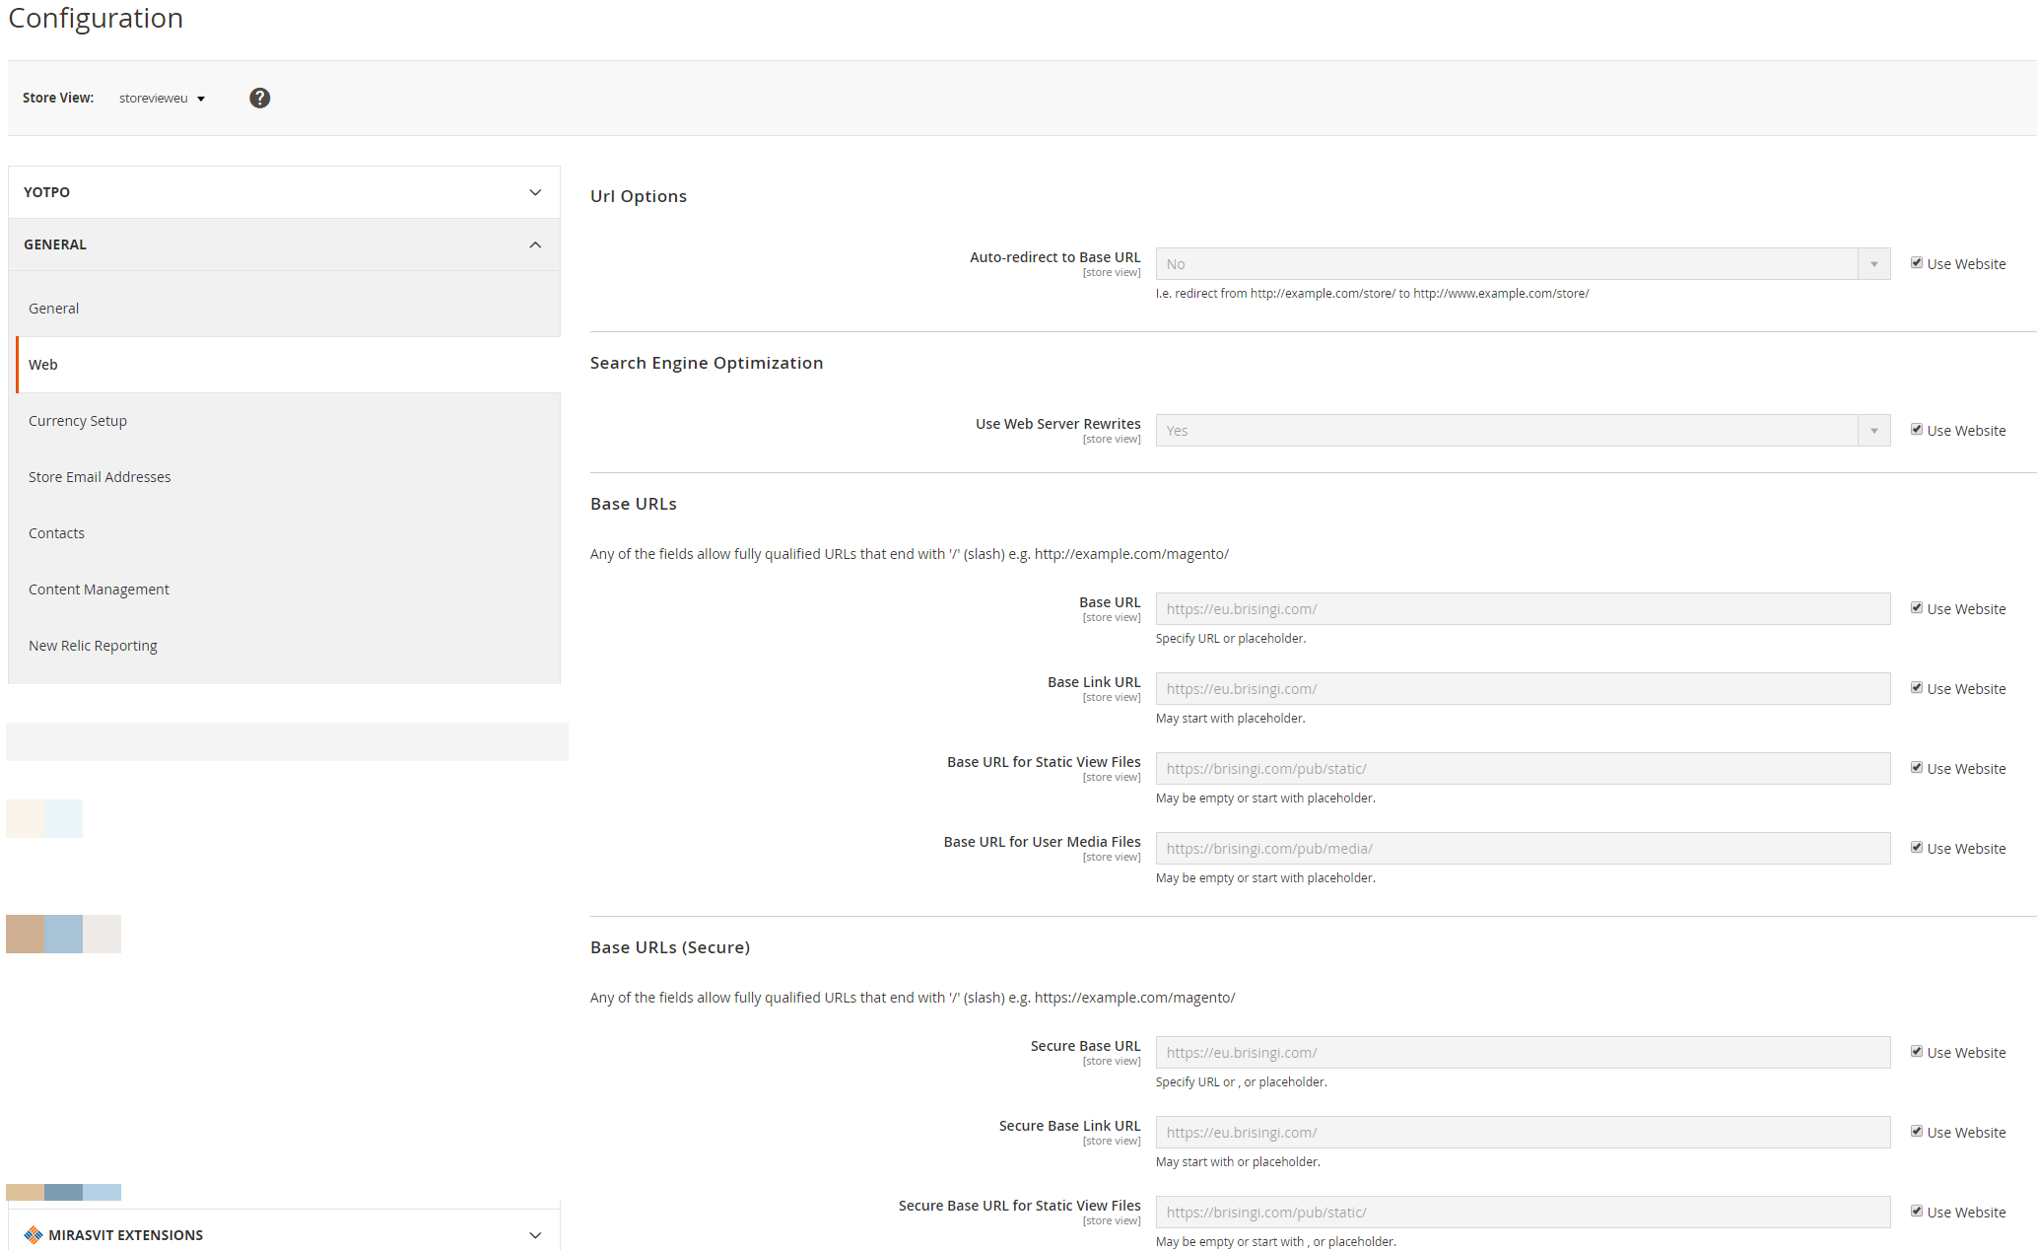Open the Use Web Server Rewrites dropdown
The image size is (2037, 1250).
coord(1872,430)
